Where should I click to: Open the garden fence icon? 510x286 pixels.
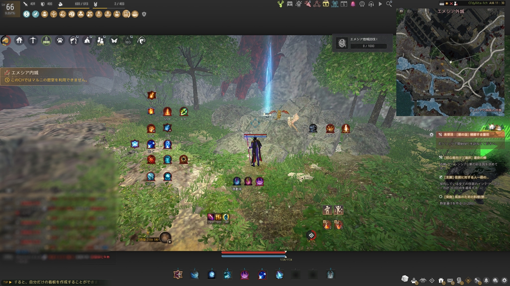click(x=46, y=40)
